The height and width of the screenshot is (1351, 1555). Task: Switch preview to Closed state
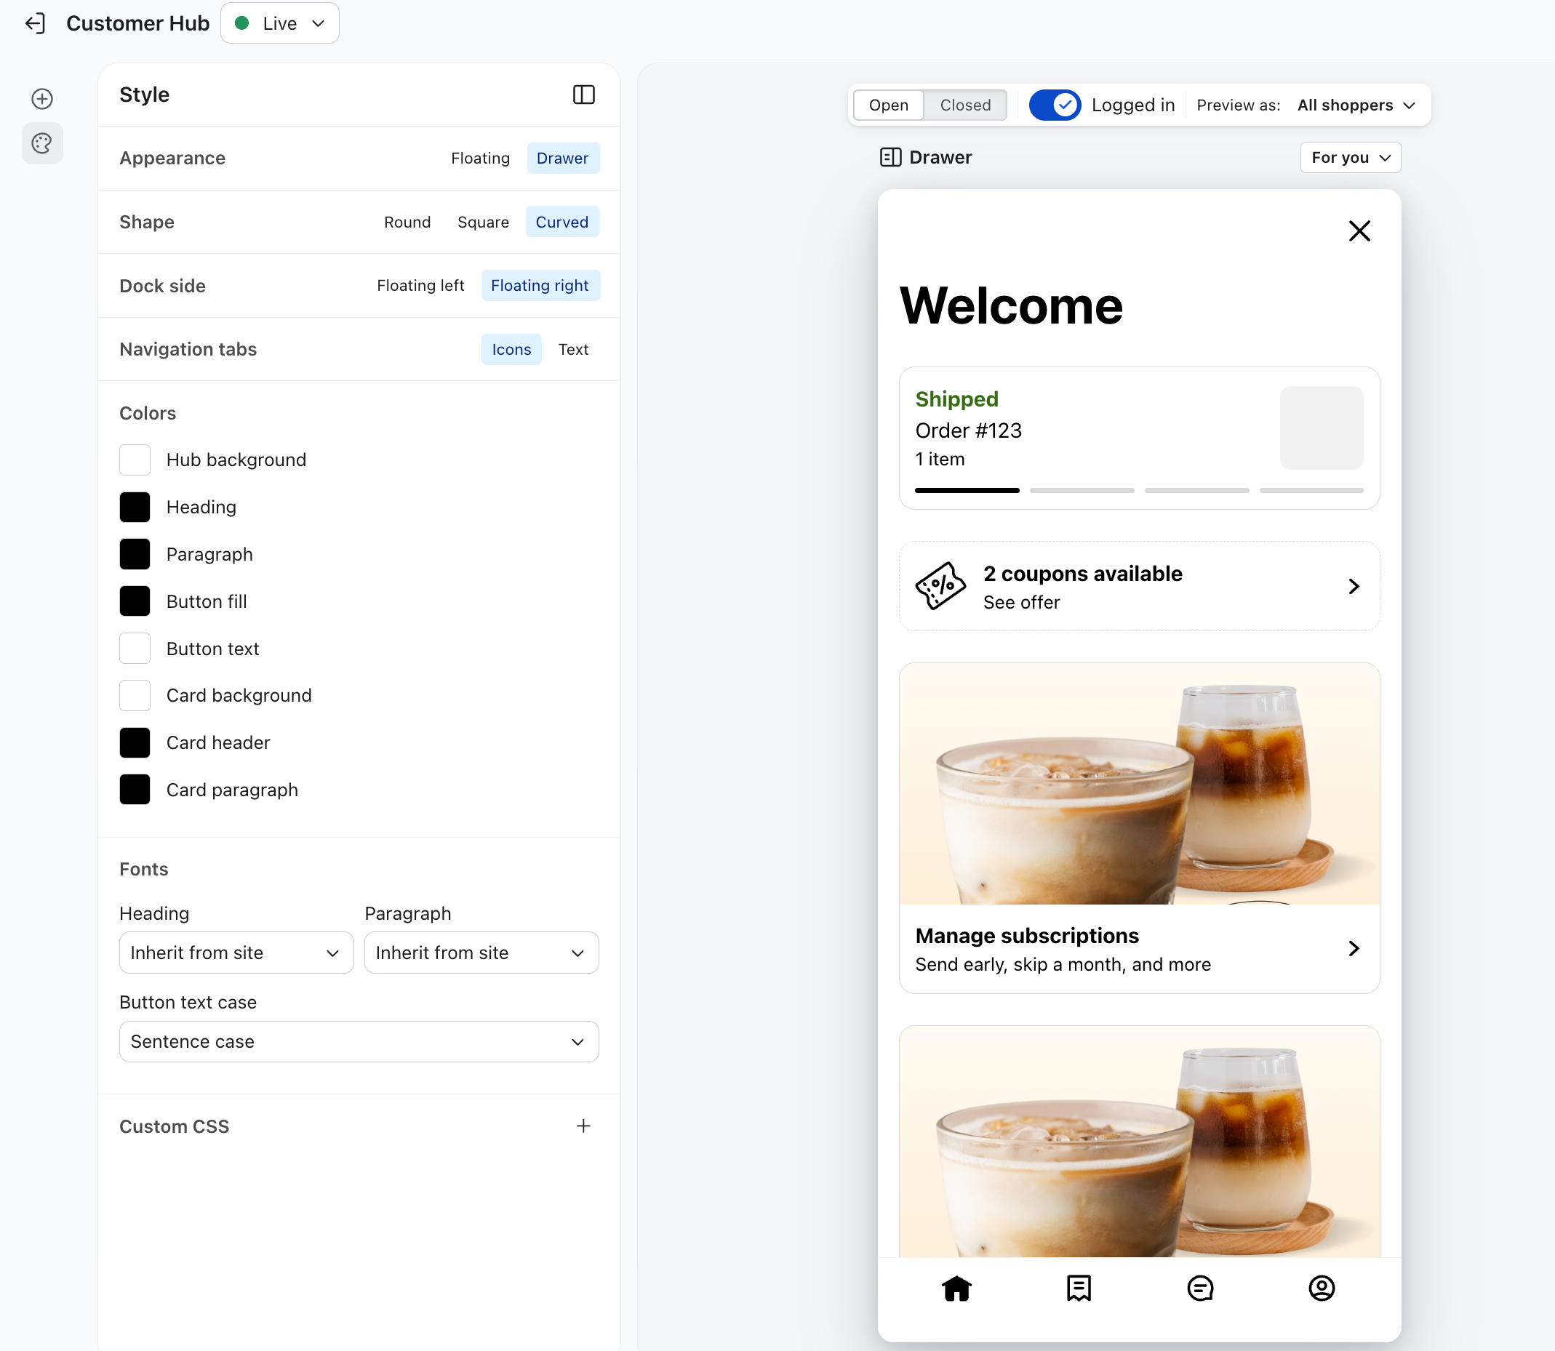coord(965,105)
